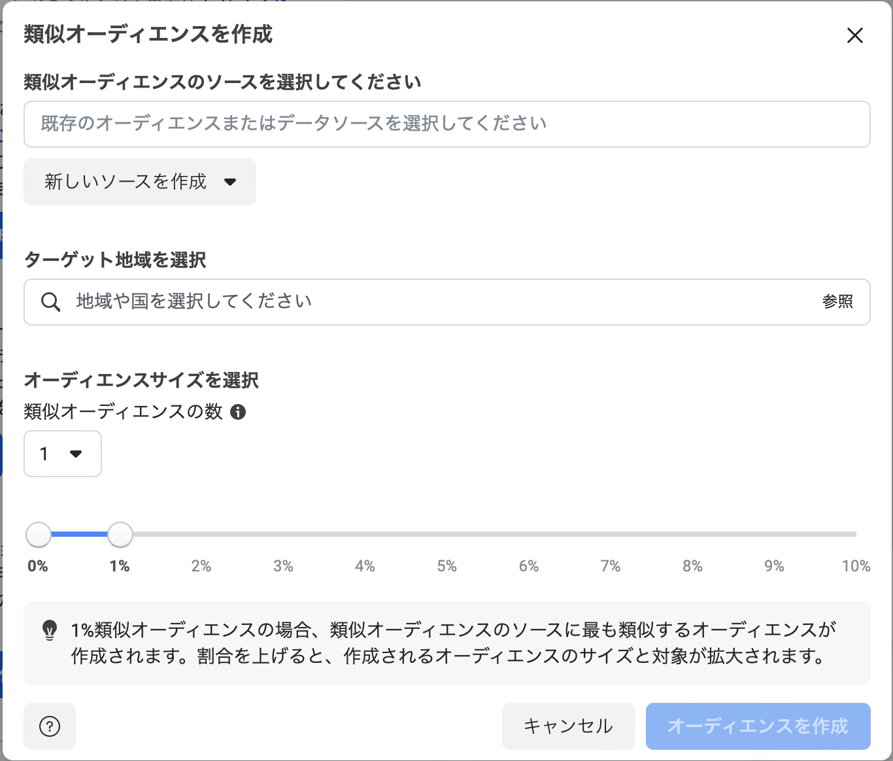
Task: Focus the audience source selection field
Action: pos(446,124)
